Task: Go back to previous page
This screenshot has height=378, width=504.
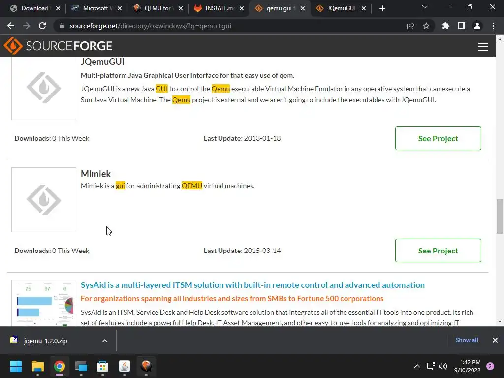Action: 11,26
